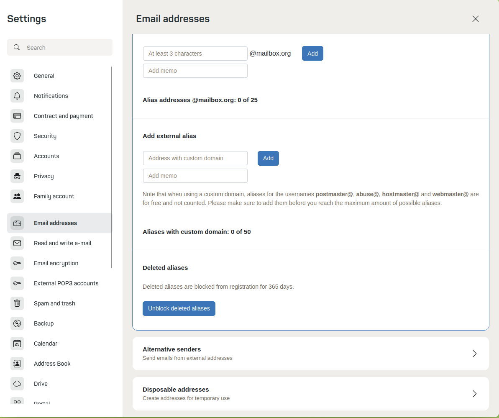
Task: Open Spam and trash bin icon
Action: coord(17,303)
